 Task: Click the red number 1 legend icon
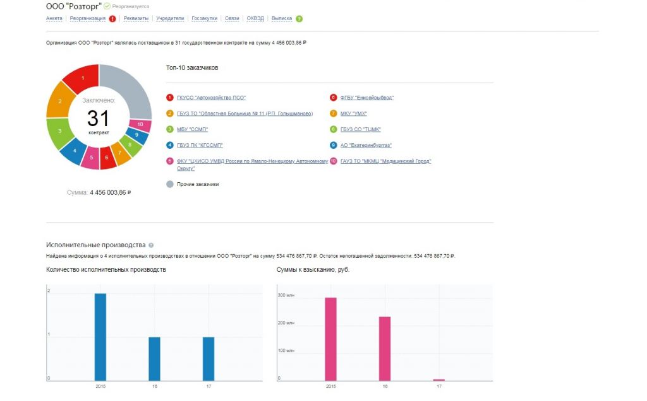(169, 98)
